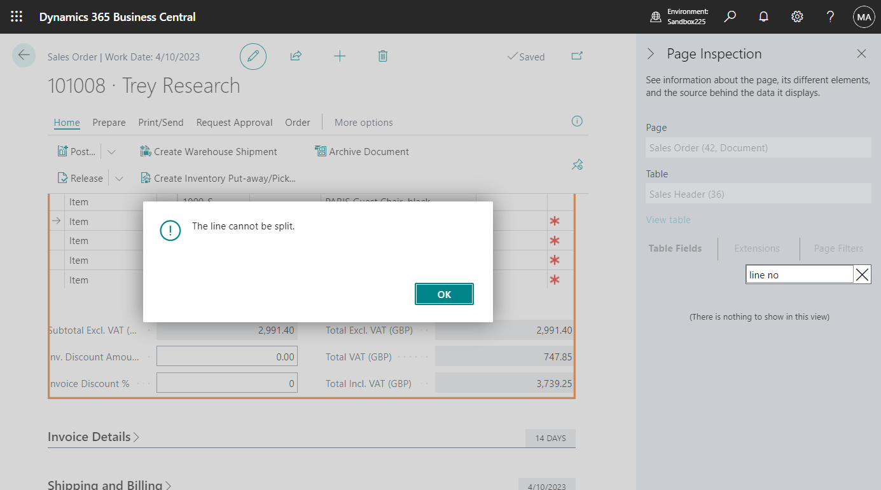Clear the 'line no' search with the X
Screen dimensions: 881x490
[x=863, y=274]
